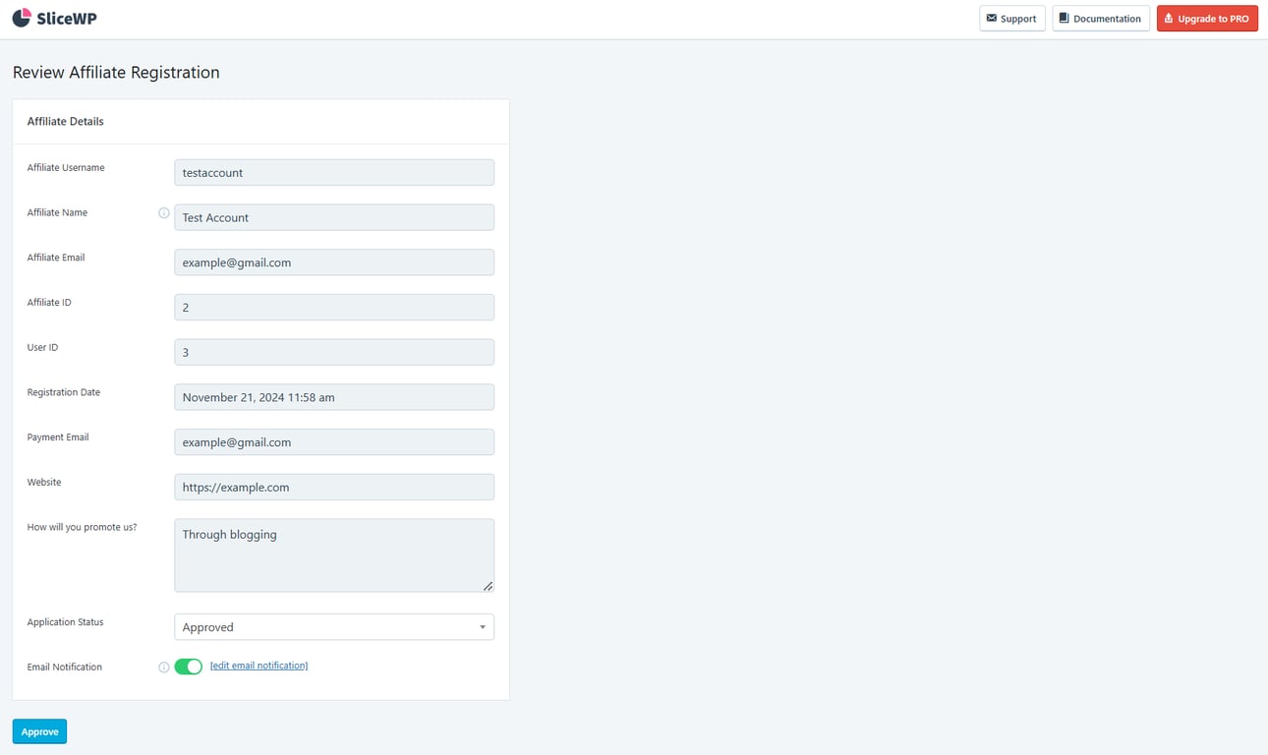The height and width of the screenshot is (755, 1268).
Task: Click the info icon beside Email Notification
Action: click(x=163, y=667)
